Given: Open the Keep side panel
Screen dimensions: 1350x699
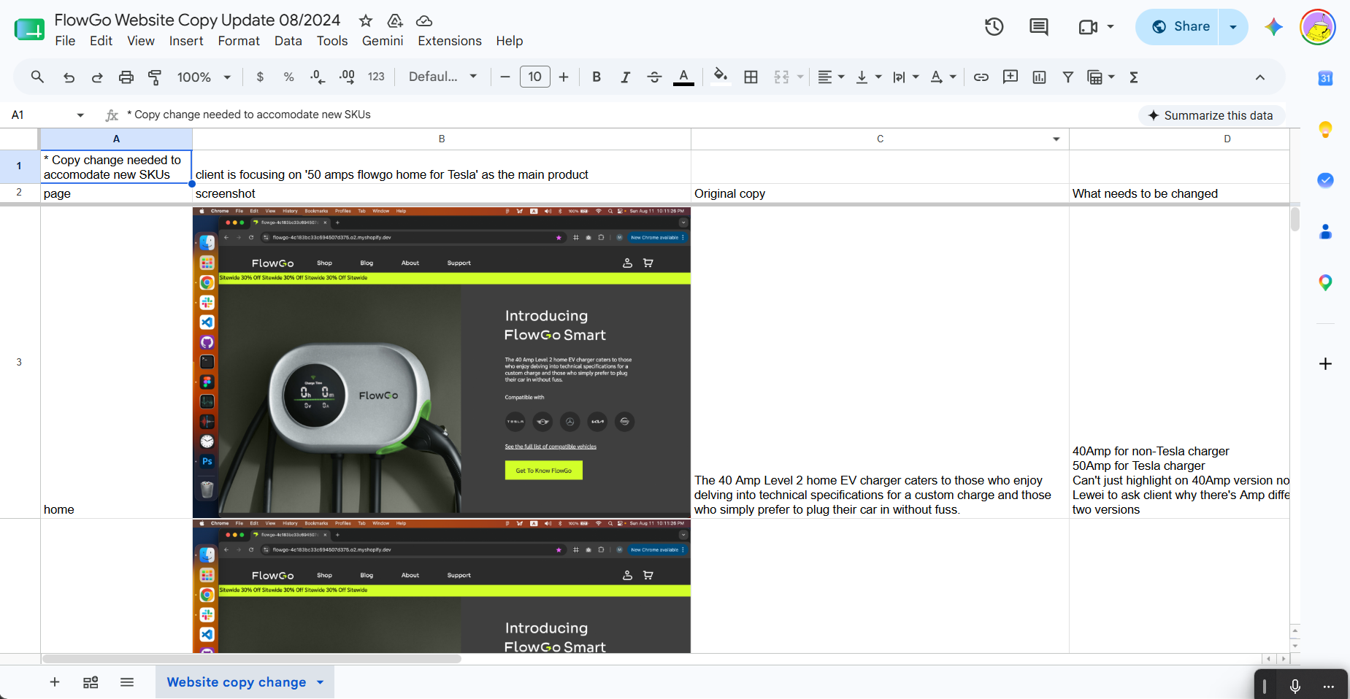Looking at the screenshot, I should pyautogui.click(x=1325, y=129).
